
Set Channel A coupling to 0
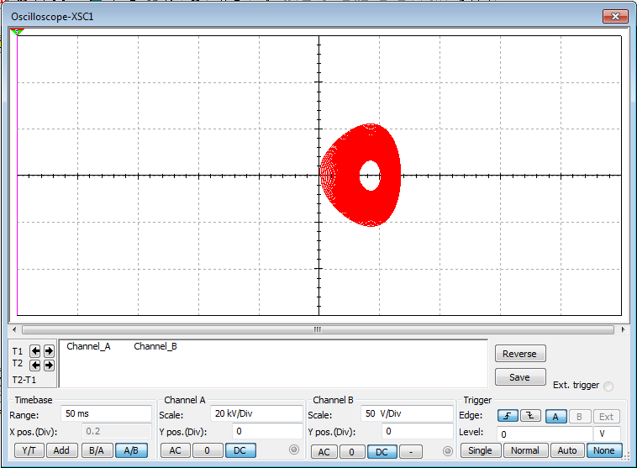[x=208, y=450]
